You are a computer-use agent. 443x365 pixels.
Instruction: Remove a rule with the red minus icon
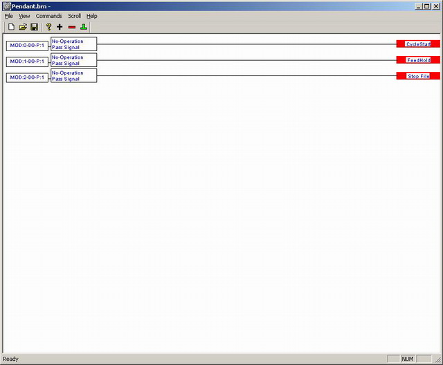pyautogui.click(x=72, y=27)
